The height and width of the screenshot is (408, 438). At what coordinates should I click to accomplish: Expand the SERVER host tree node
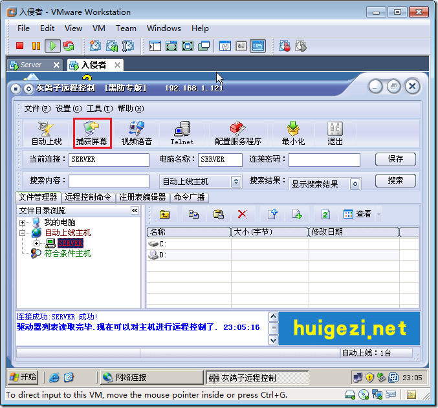36,243
